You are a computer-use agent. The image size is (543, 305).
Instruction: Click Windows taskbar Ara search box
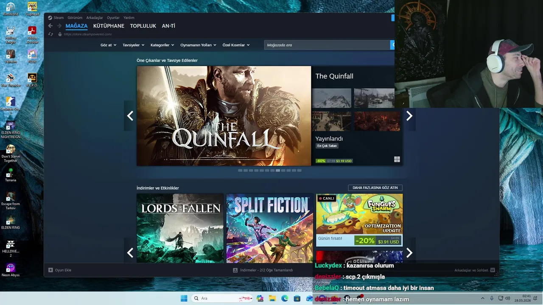point(222,298)
